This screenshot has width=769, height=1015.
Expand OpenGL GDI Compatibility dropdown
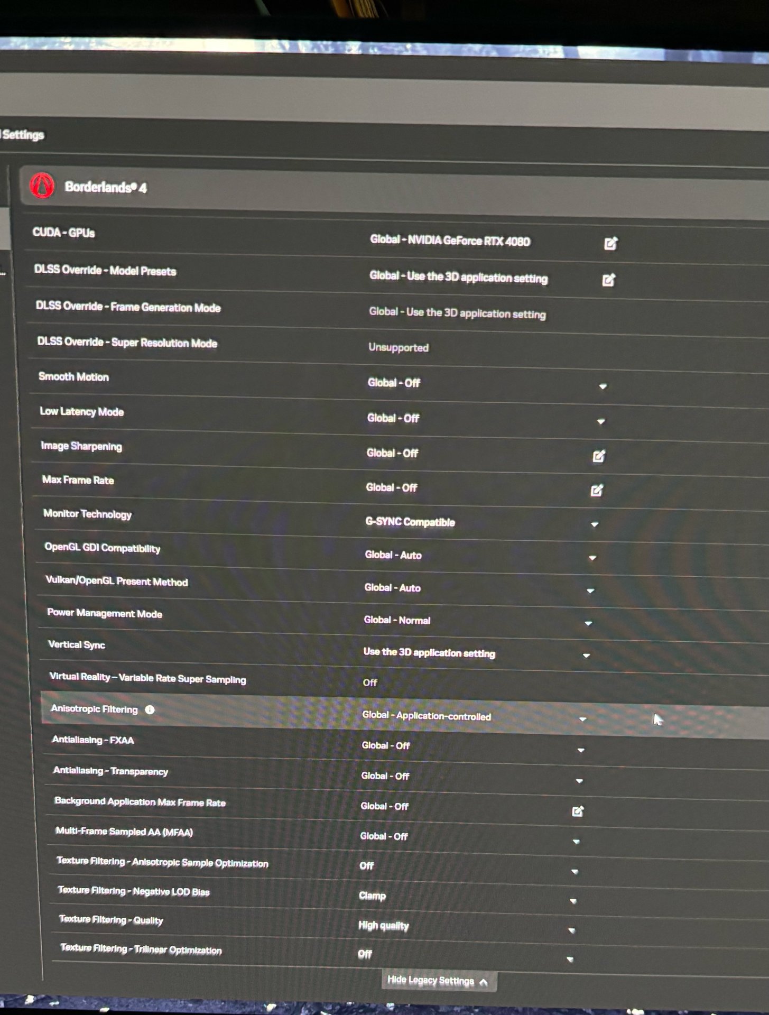[x=592, y=558]
